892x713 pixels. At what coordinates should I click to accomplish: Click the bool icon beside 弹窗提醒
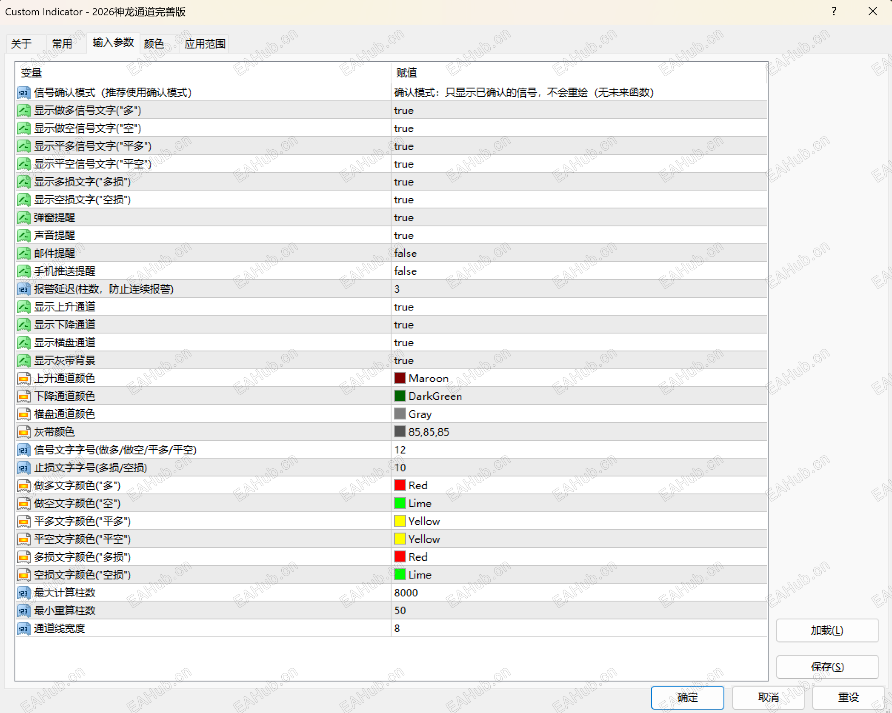click(23, 218)
